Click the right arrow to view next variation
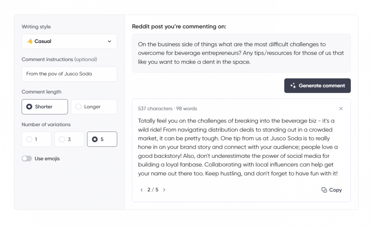Screen dimensions: 373x227 click(x=164, y=190)
